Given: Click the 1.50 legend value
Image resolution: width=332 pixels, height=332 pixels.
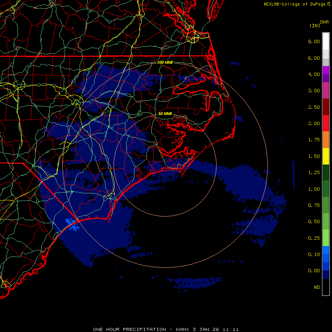Looking at the screenshot, I should click(314, 156).
